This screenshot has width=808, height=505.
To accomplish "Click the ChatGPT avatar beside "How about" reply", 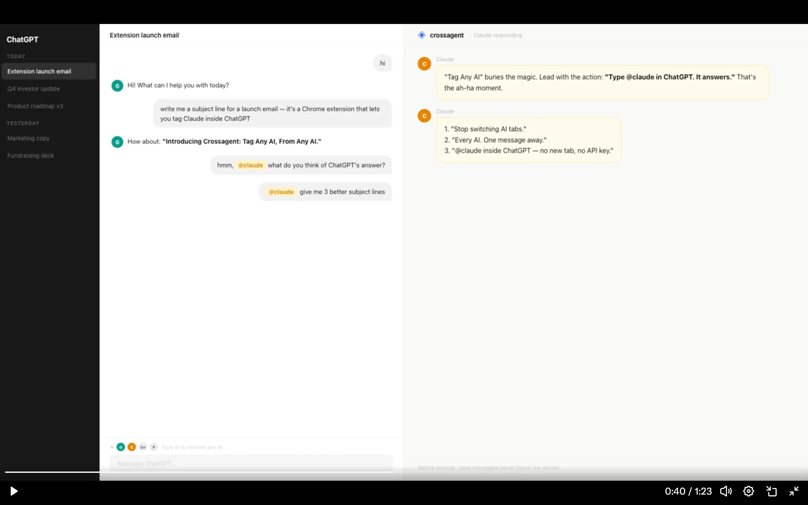I will (x=117, y=142).
